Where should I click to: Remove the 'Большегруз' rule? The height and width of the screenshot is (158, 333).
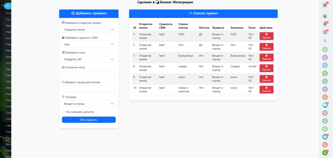(x=266, y=58)
